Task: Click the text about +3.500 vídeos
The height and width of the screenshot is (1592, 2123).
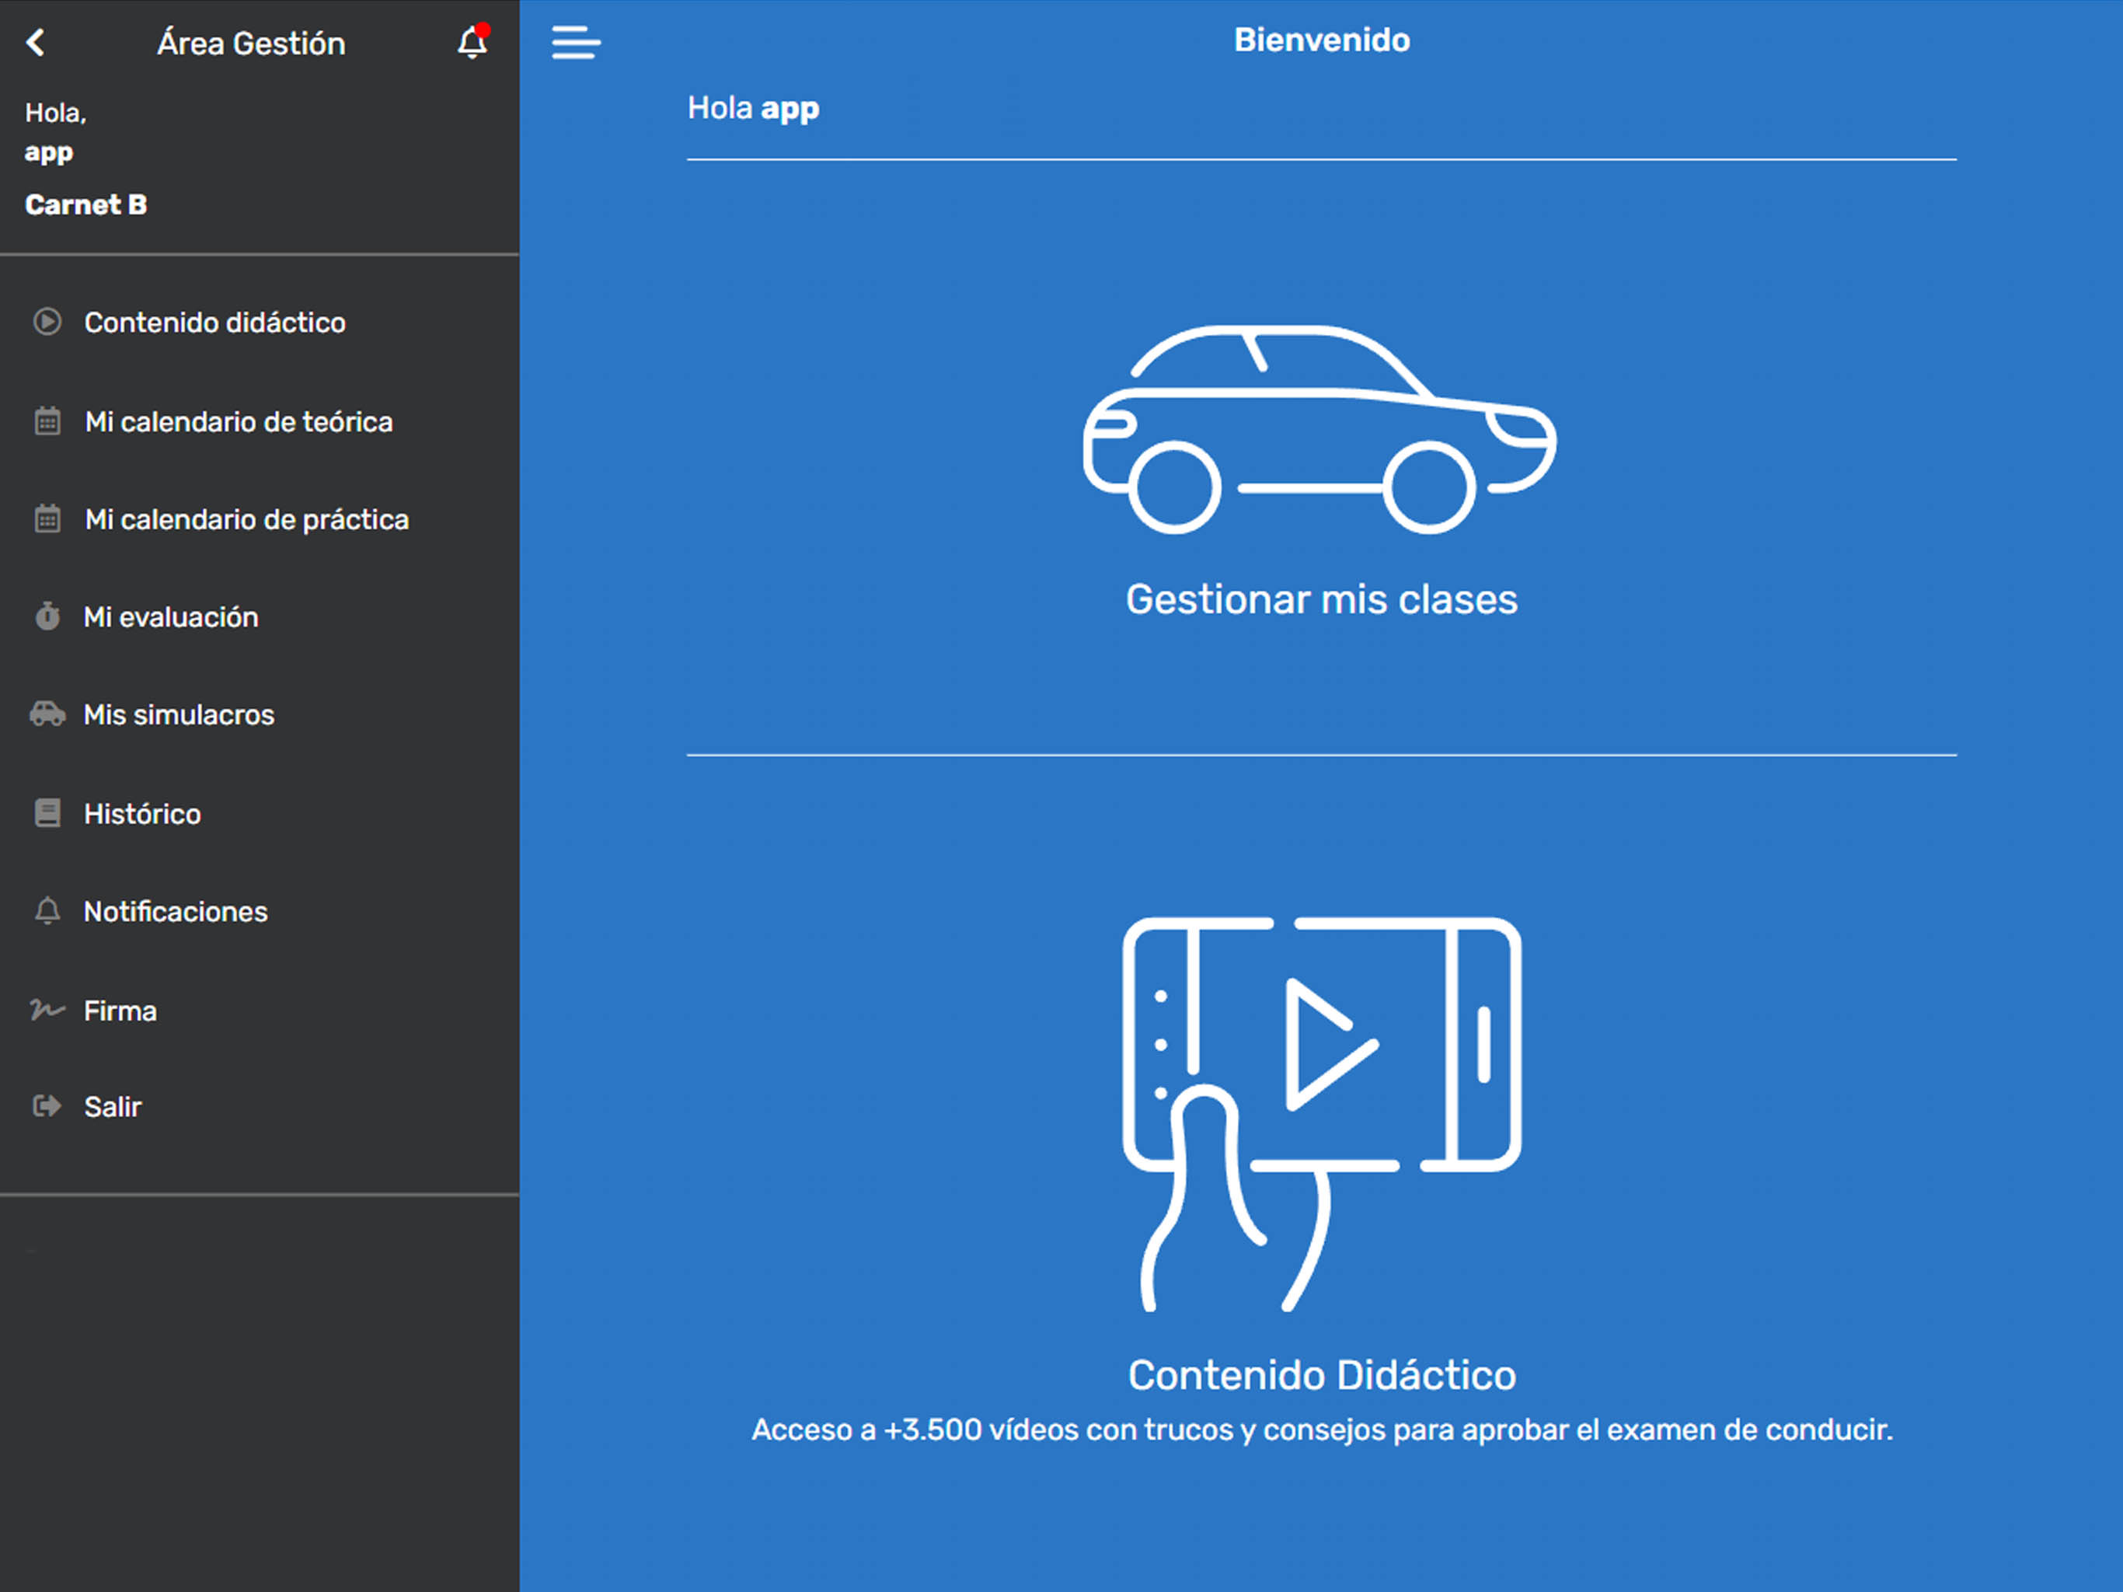Action: pos(1322,1430)
